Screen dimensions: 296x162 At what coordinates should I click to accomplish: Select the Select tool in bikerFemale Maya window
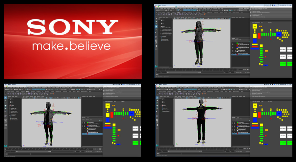point(6,98)
